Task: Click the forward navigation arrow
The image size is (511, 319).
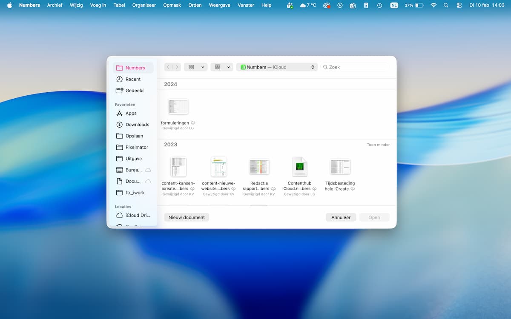Action: [x=177, y=67]
